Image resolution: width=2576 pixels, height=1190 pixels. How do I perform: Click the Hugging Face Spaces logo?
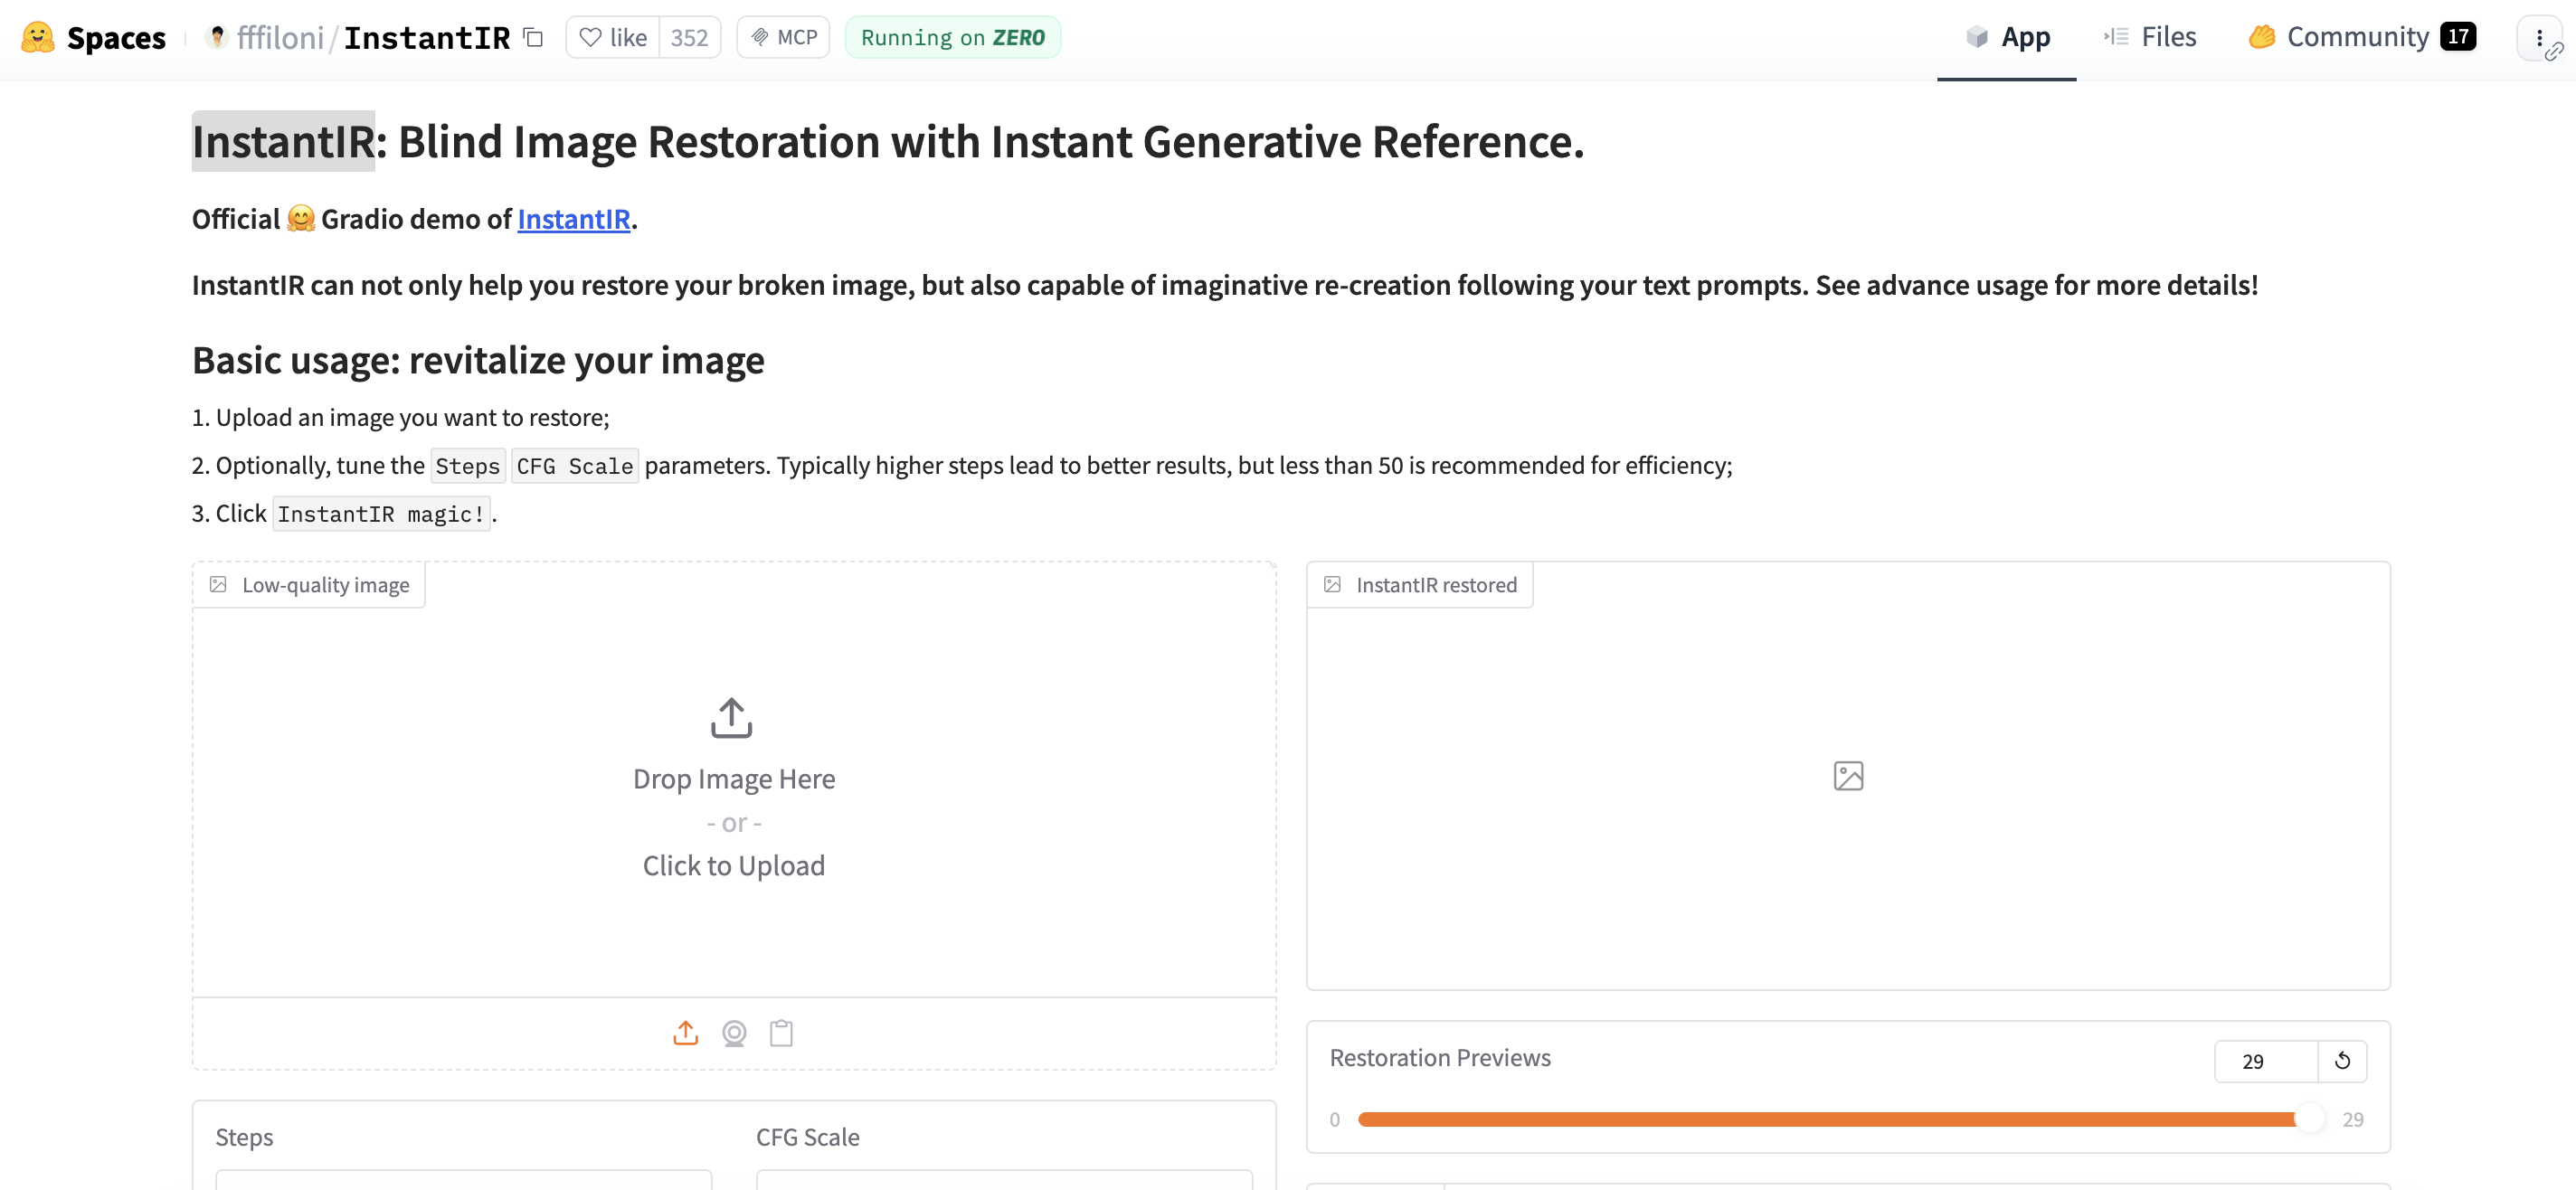pos(38,38)
